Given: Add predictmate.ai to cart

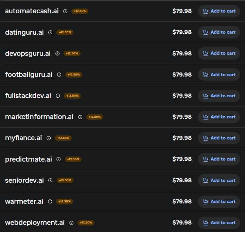Looking at the screenshot, I should tap(219, 159).
